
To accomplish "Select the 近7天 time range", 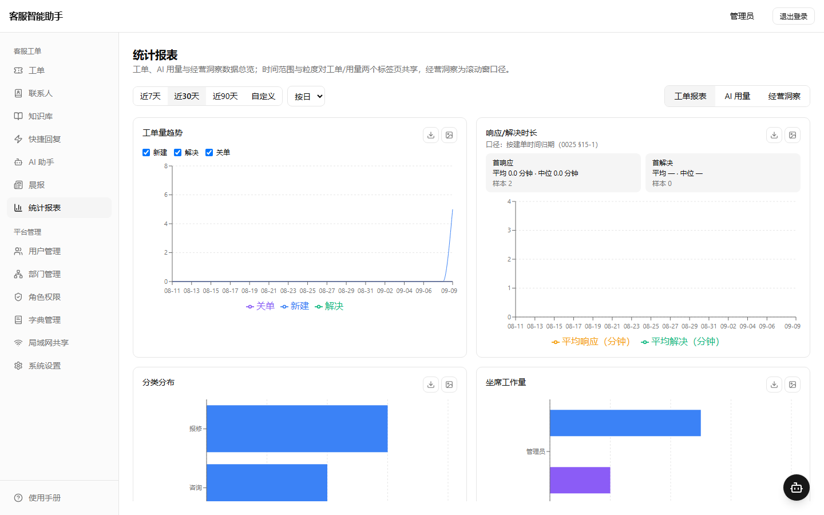I will point(150,96).
